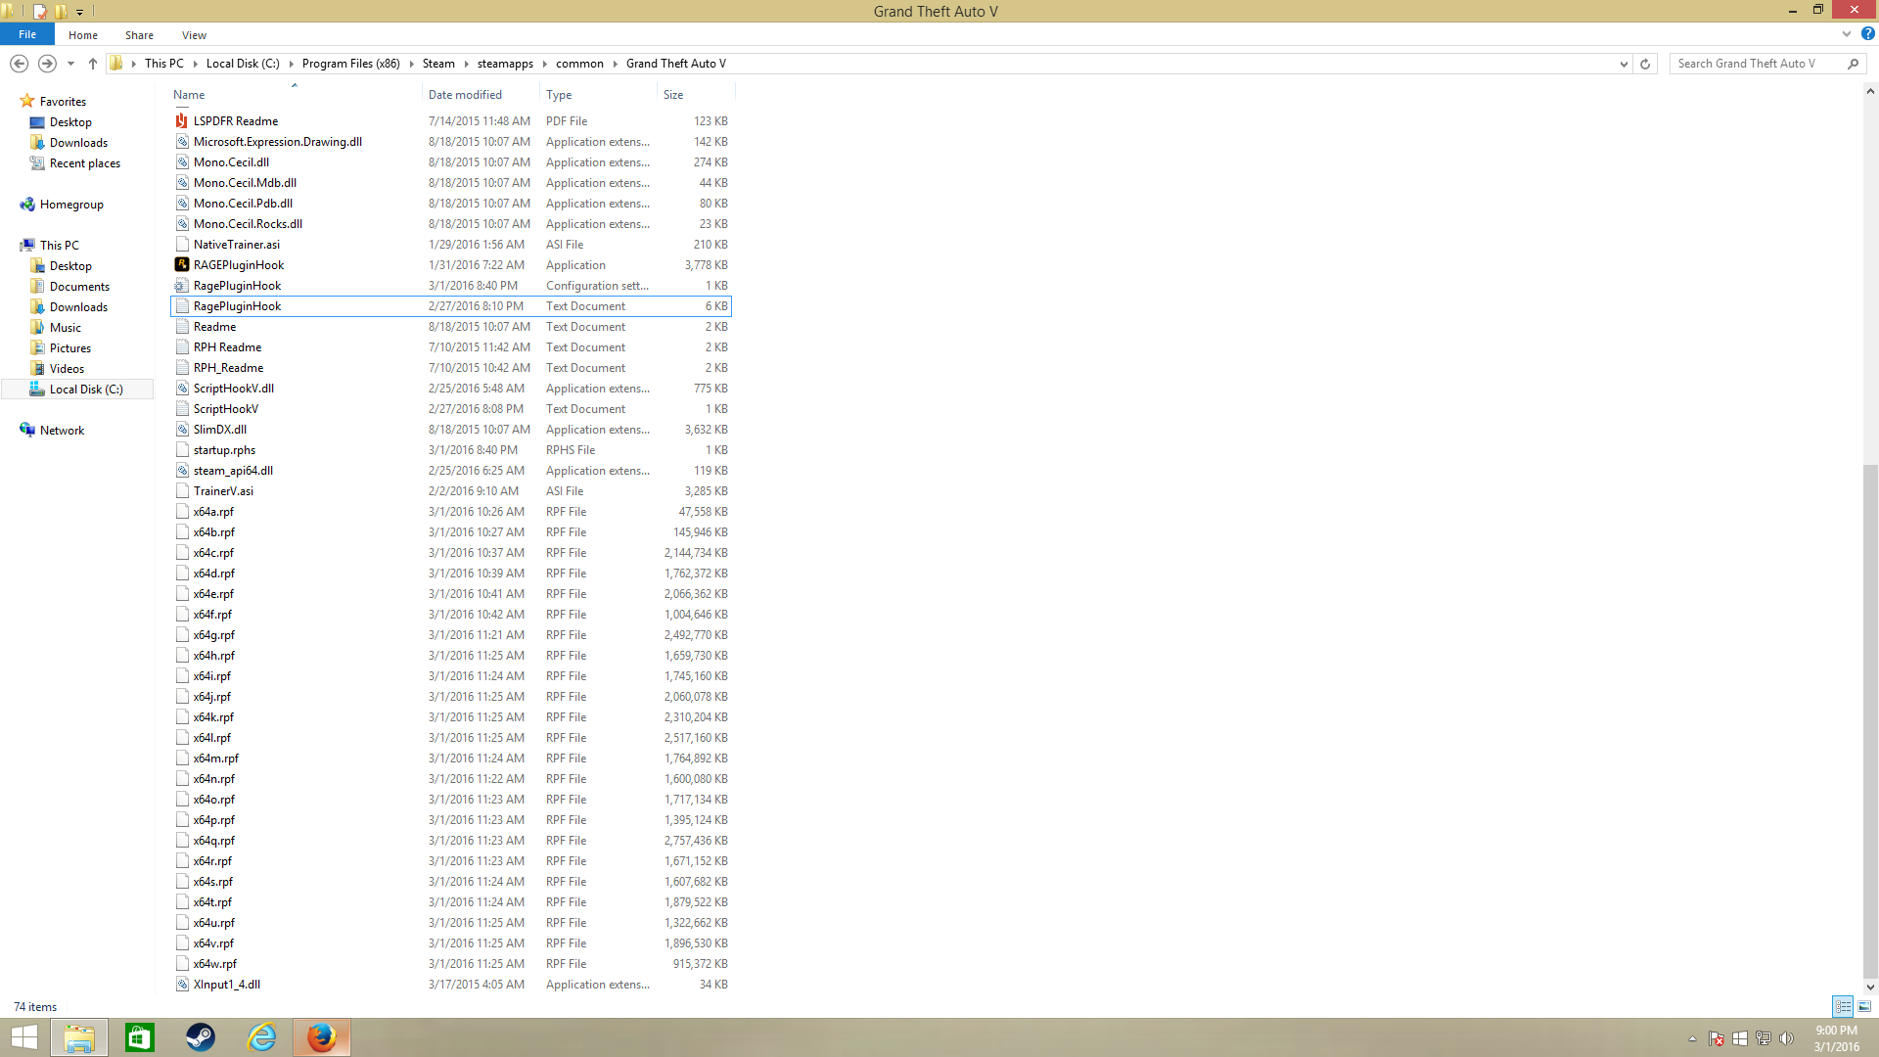Launch Firefox from the taskbar
1879x1057 pixels.
click(321, 1037)
